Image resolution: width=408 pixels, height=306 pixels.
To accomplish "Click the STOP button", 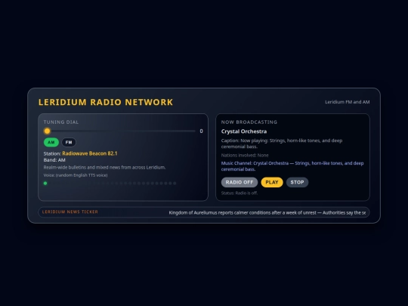I will 297,182.
